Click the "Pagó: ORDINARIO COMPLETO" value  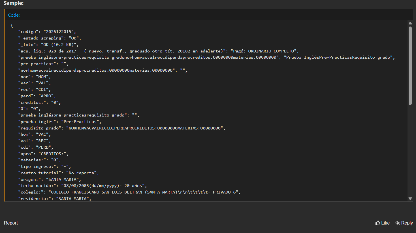coord(264,51)
